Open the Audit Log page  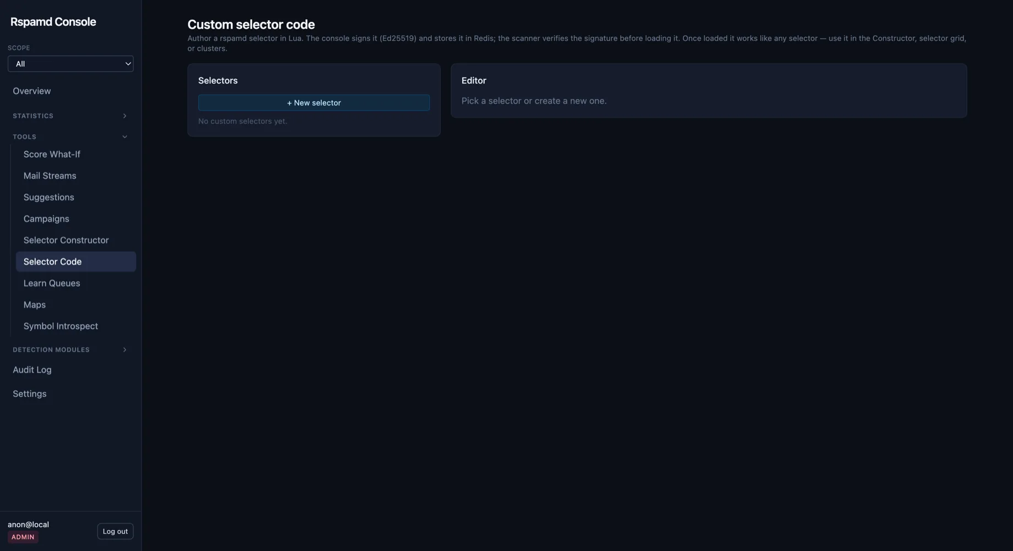[32, 370]
